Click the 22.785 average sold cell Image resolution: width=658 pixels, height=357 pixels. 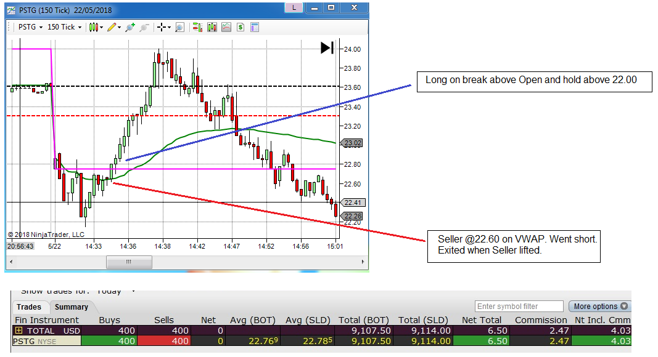(x=308, y=341)
